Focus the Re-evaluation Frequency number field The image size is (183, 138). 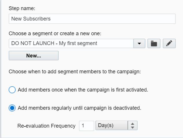pos(86,126)
